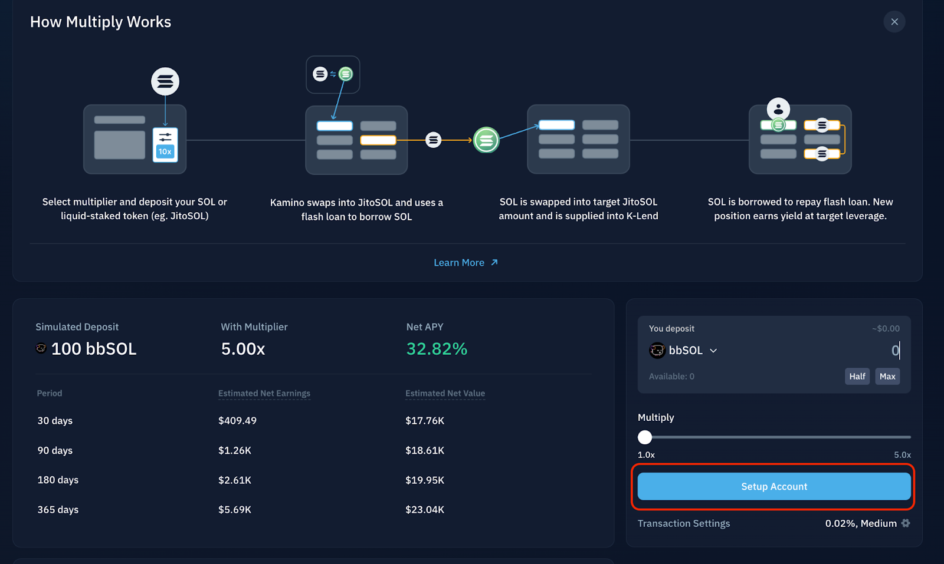Click the green JitoSOL coin icon
The image size is (944, 564).
click(x=486, y=140)
